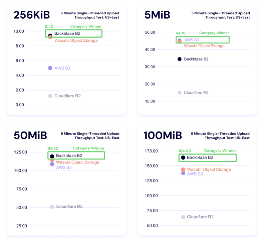The width and height of the screenshot is (260, 239).
Task: Click the Cloudflare R2 dot in 100MiB chart
Action: (x=183, y=217)
